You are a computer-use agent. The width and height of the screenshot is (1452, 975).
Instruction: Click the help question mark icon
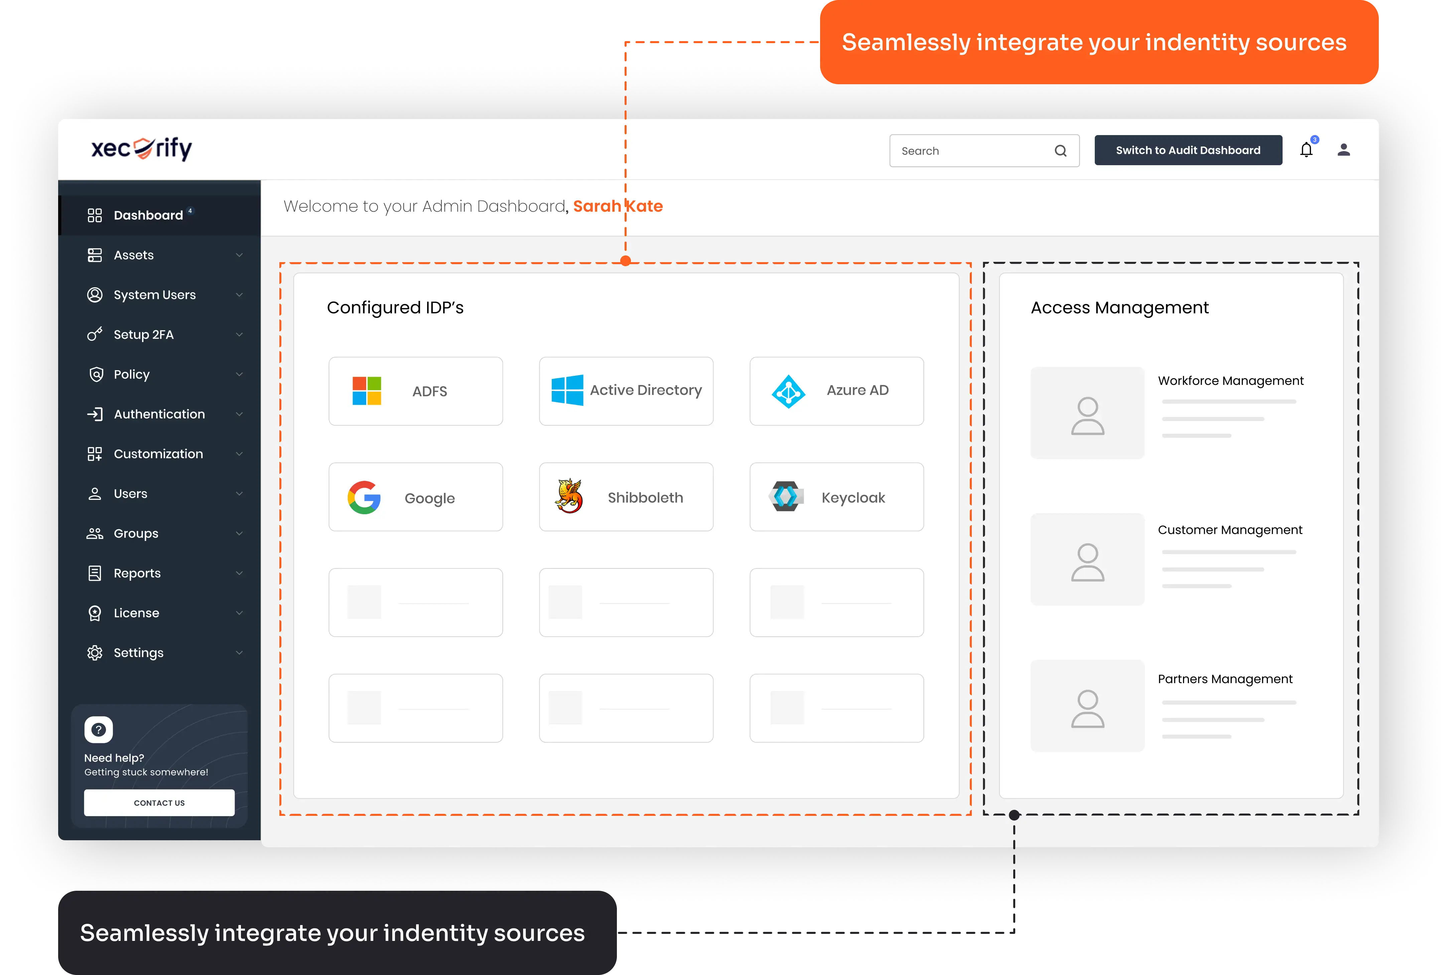(98, 729)
